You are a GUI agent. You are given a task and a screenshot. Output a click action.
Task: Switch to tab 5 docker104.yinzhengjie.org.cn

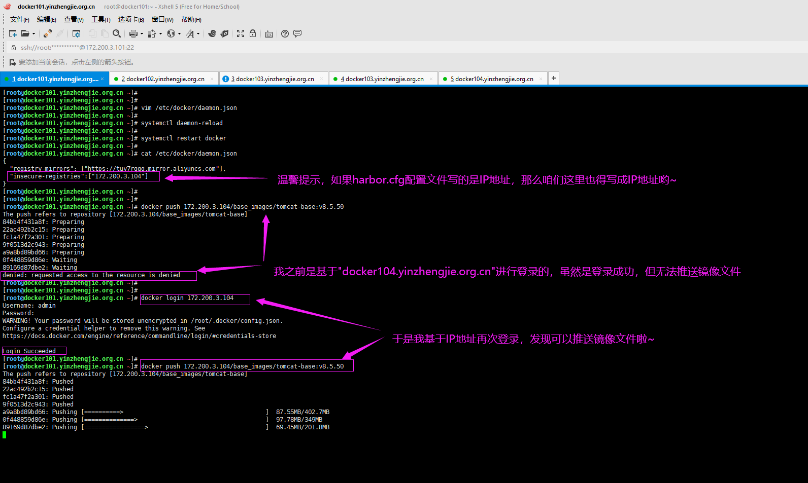click(x=493, y=79)
